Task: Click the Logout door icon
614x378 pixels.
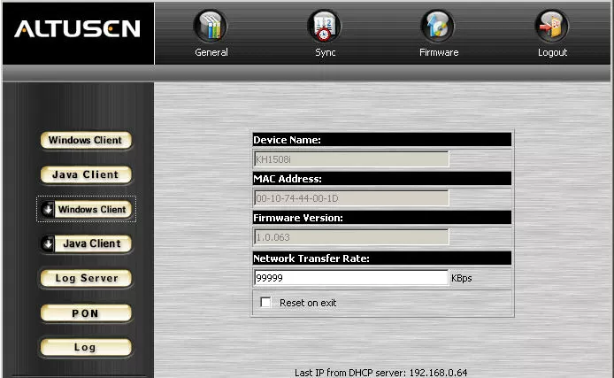Action: (552, 27)
